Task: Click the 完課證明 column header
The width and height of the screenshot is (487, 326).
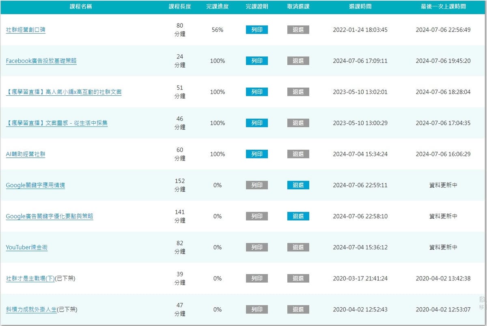Action: (x=257, y=7)
